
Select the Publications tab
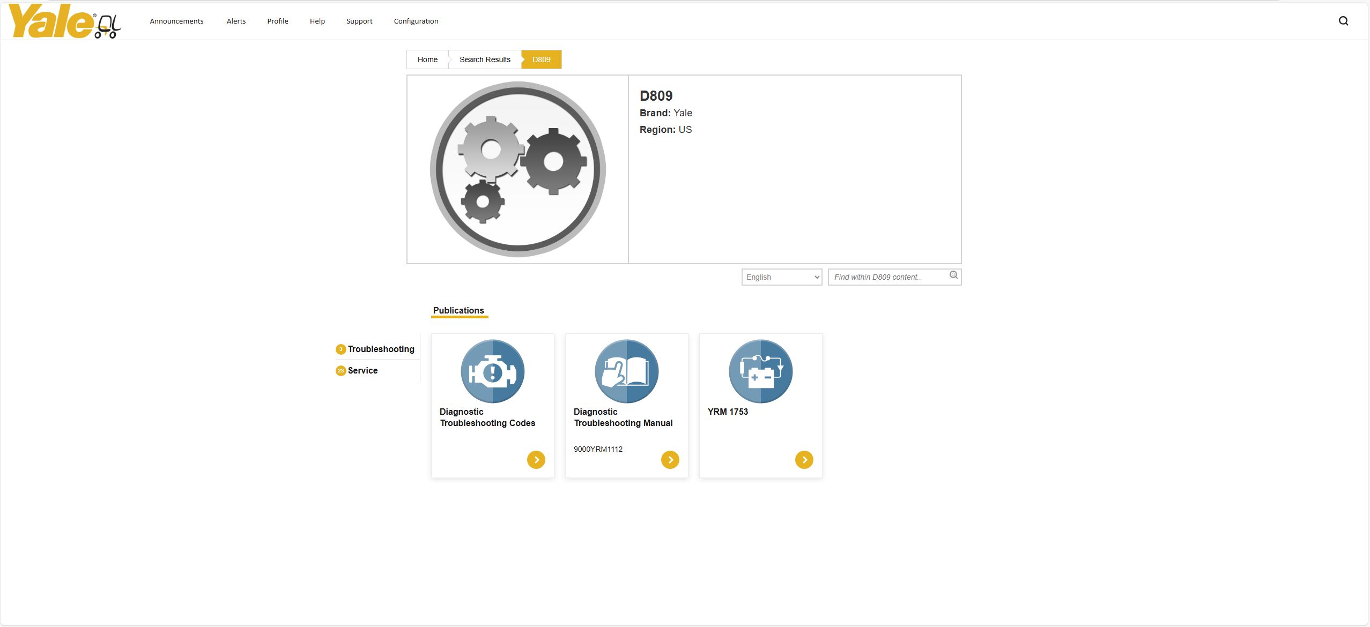[458, 310]
